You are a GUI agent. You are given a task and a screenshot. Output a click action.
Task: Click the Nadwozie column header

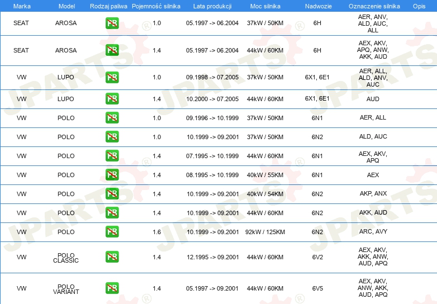click(319, 6)
